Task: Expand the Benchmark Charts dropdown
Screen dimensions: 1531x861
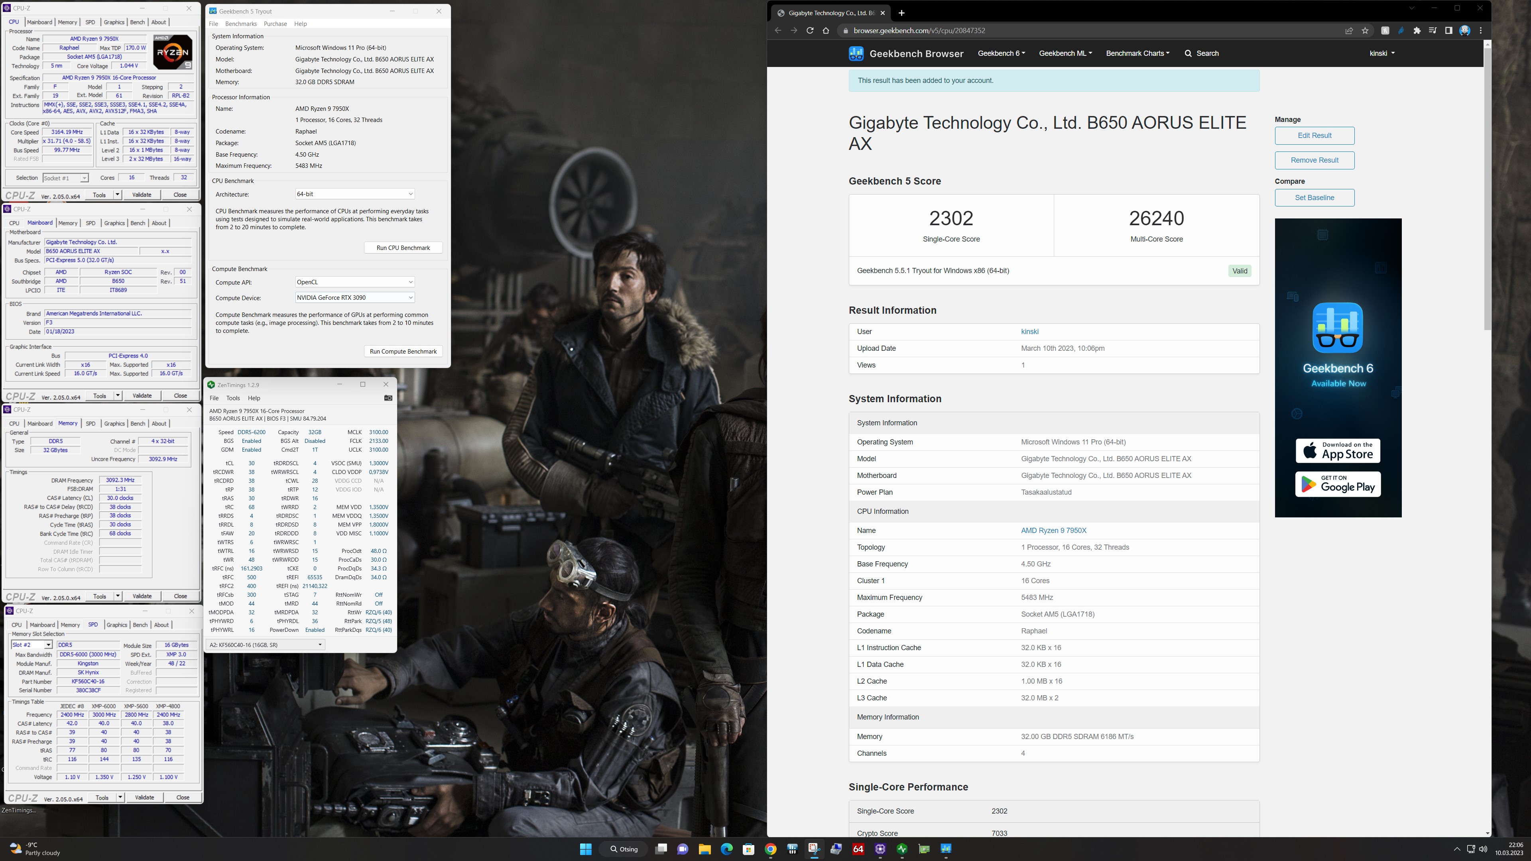Action: coord(1137,53)
